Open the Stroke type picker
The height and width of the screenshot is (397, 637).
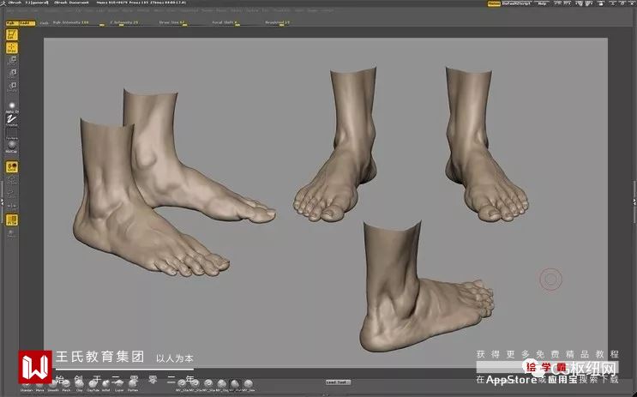click(x=12, y=120)
